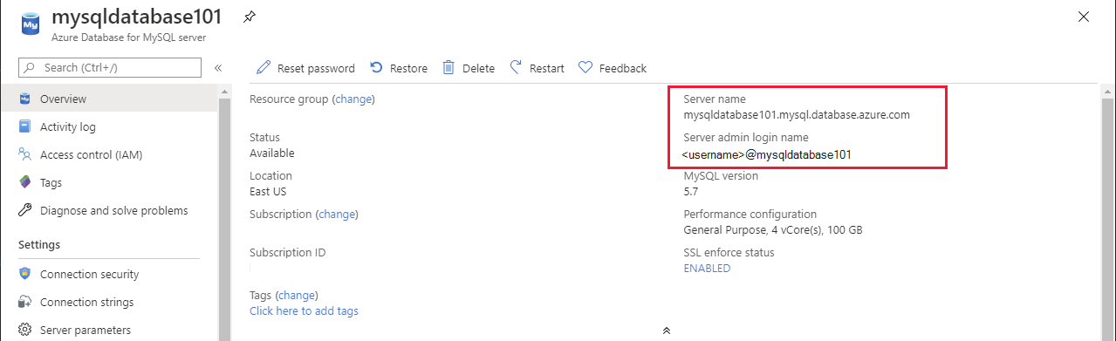The image size is (1116, 341).
Task: Change the Resource group link
Action: pyautogui.click(x=353, y=99)
